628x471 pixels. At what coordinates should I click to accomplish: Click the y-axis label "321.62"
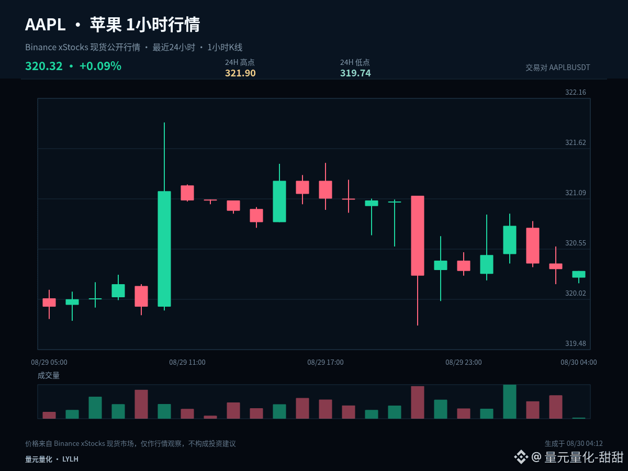pyautogui.click(x=576, y=142)
